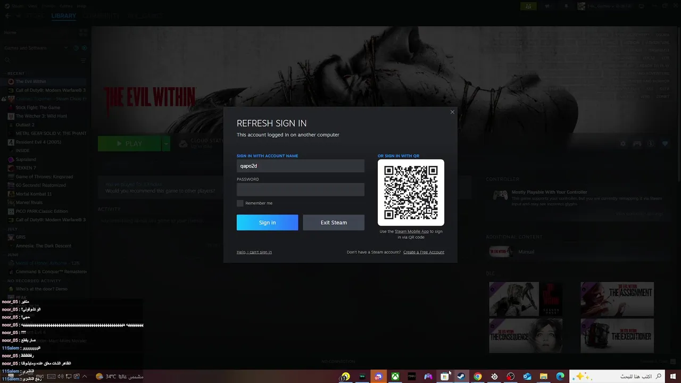Open the account profile avatar menu
681x383 pixels.
(x=582, y=6)
